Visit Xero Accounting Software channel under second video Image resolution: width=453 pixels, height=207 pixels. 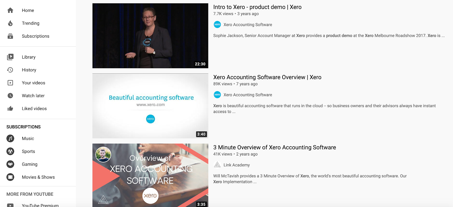click(248, 95)
